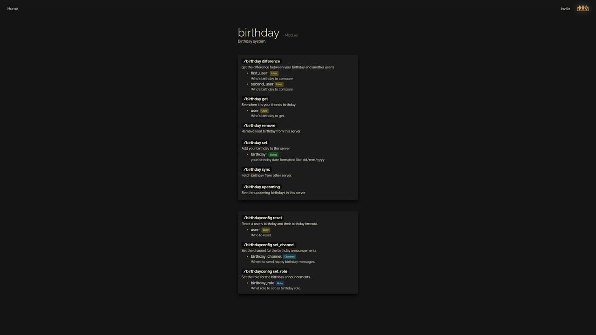Select the /birthday set command heading
Screen dimensions: 596x335
[255, 143]
